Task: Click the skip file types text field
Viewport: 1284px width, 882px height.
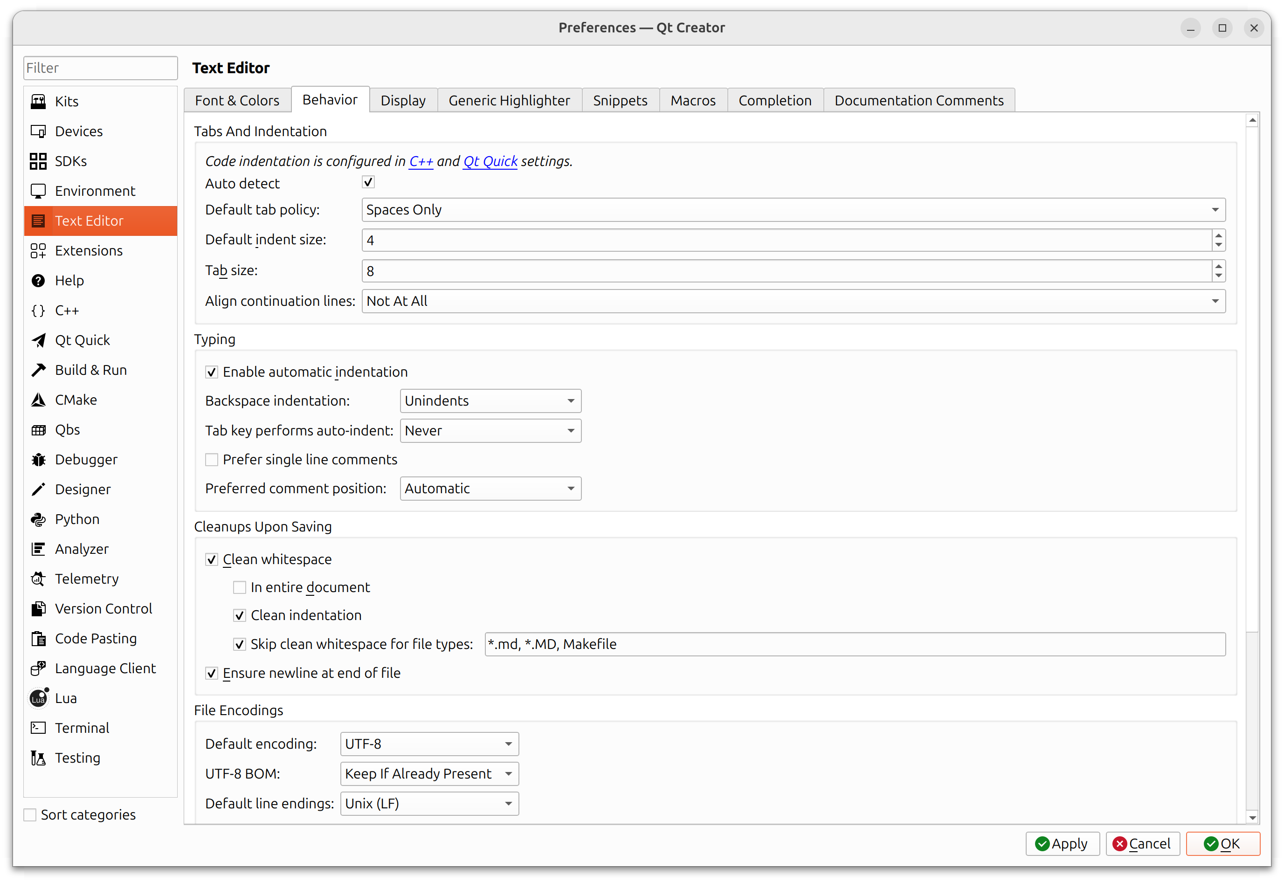Action: pyautogui.click(x=855, y=644)
